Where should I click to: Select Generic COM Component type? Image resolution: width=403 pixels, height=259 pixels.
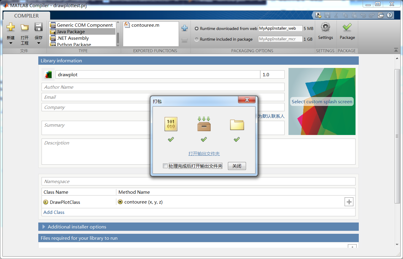[82, 25]
